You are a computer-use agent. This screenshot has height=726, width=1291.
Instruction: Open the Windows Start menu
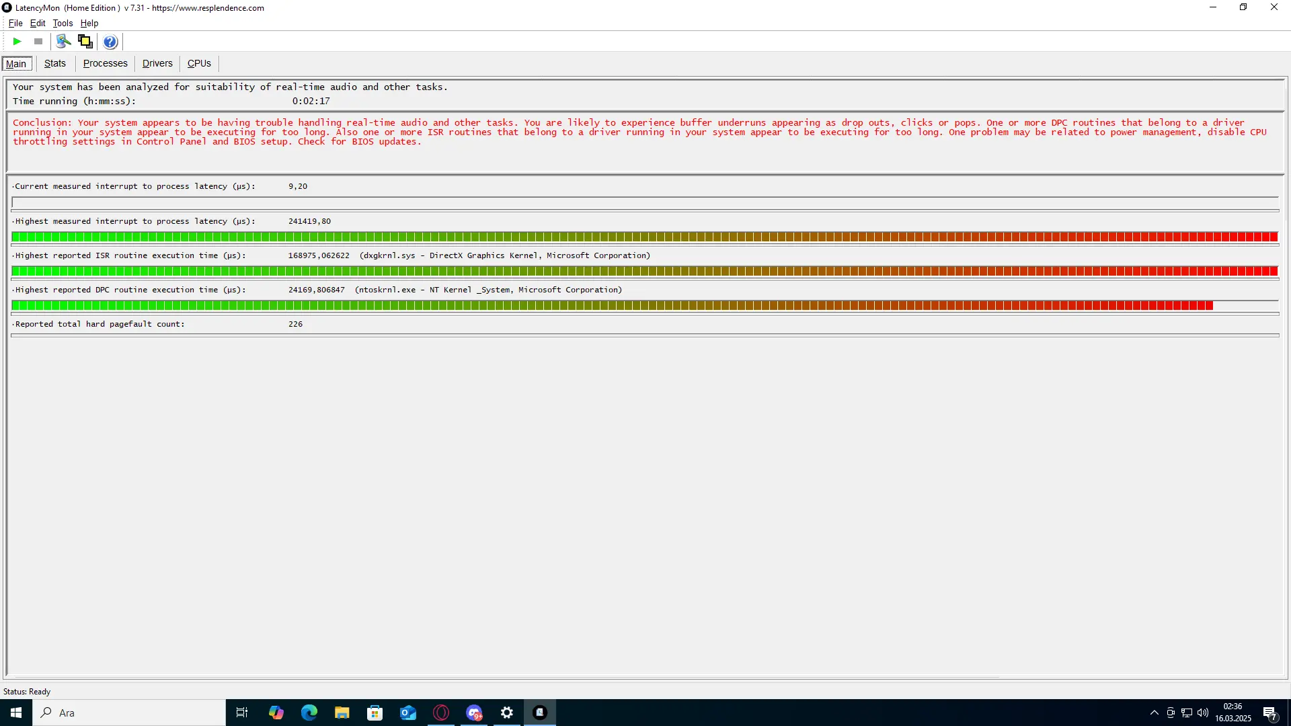pos(16,713)
